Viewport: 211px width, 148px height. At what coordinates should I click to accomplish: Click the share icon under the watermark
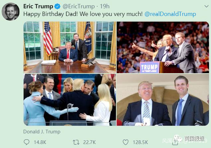coord(175,142)
